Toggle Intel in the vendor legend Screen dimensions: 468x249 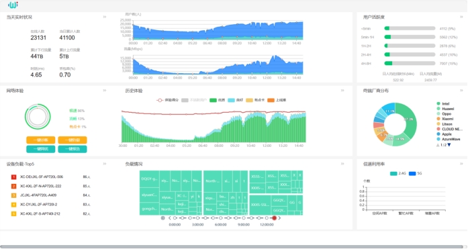pos(443,103)
